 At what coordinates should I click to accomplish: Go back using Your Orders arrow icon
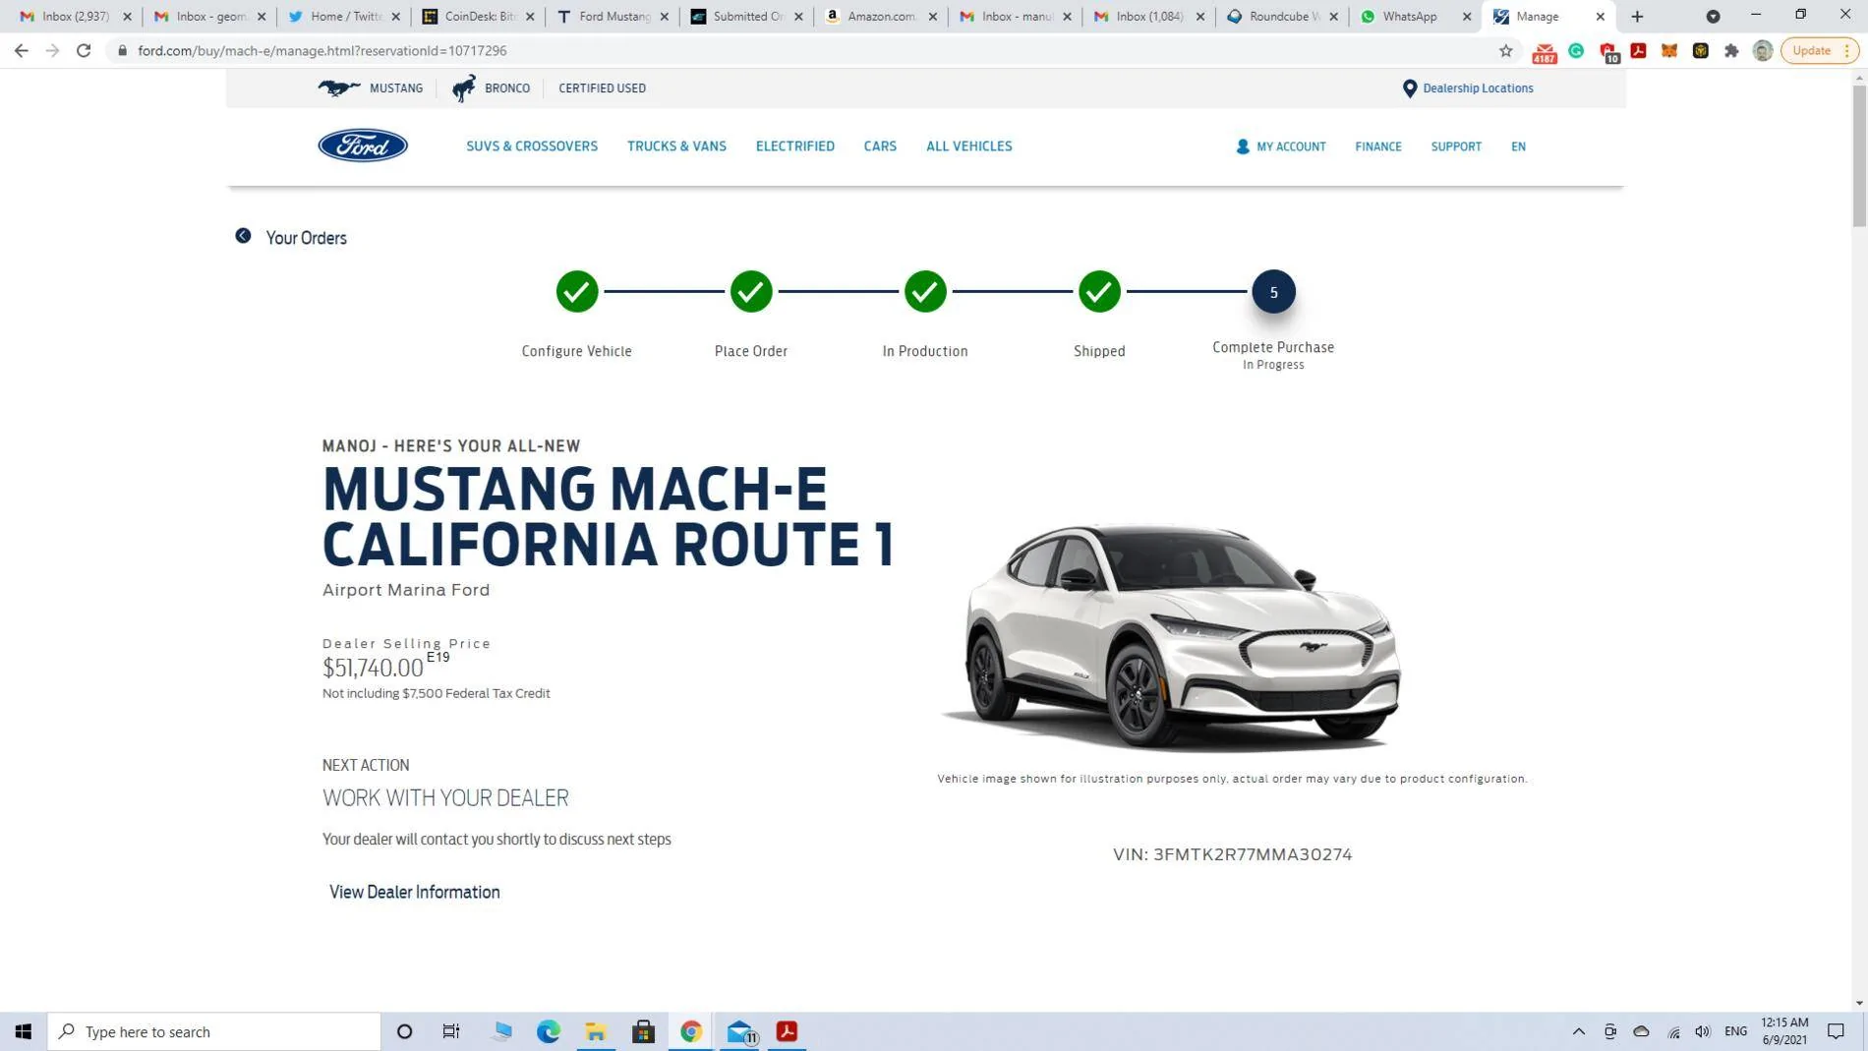243,236
